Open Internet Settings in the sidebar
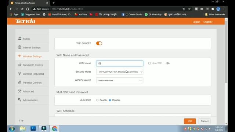 [x=32, y=47]
